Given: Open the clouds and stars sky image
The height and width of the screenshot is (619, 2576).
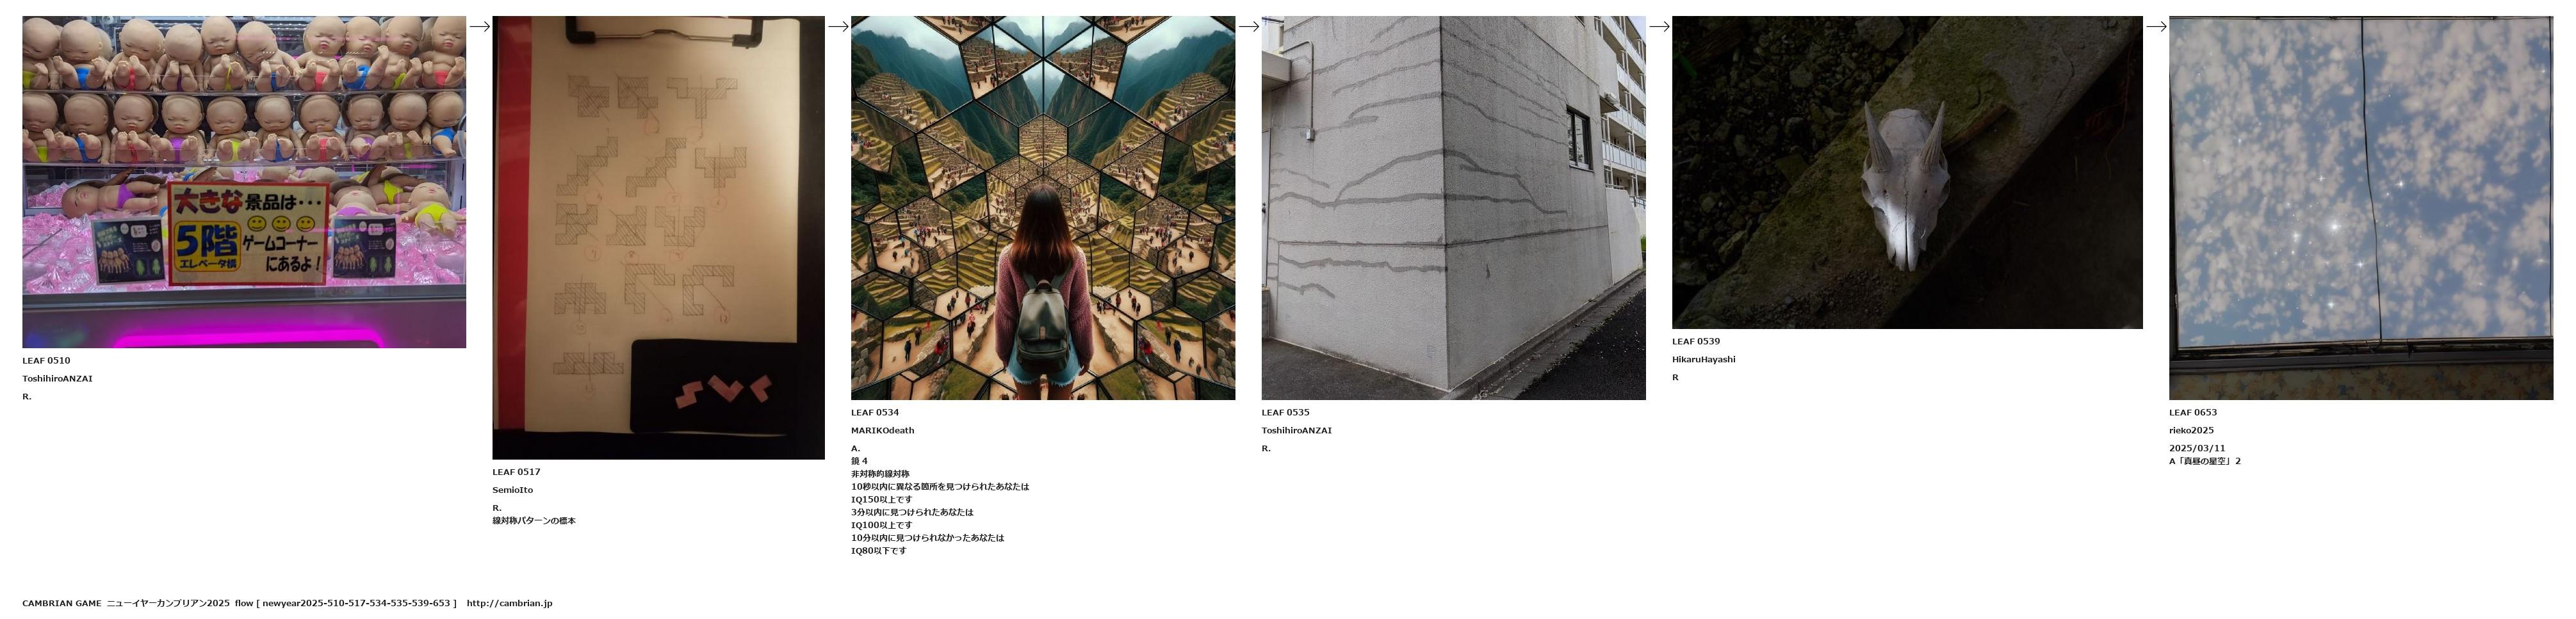Looking at the screenshot, I should pyautogui.click(x=2361, y=208).
